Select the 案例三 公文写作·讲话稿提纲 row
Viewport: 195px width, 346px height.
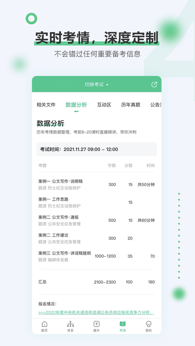tap(97, 256)
